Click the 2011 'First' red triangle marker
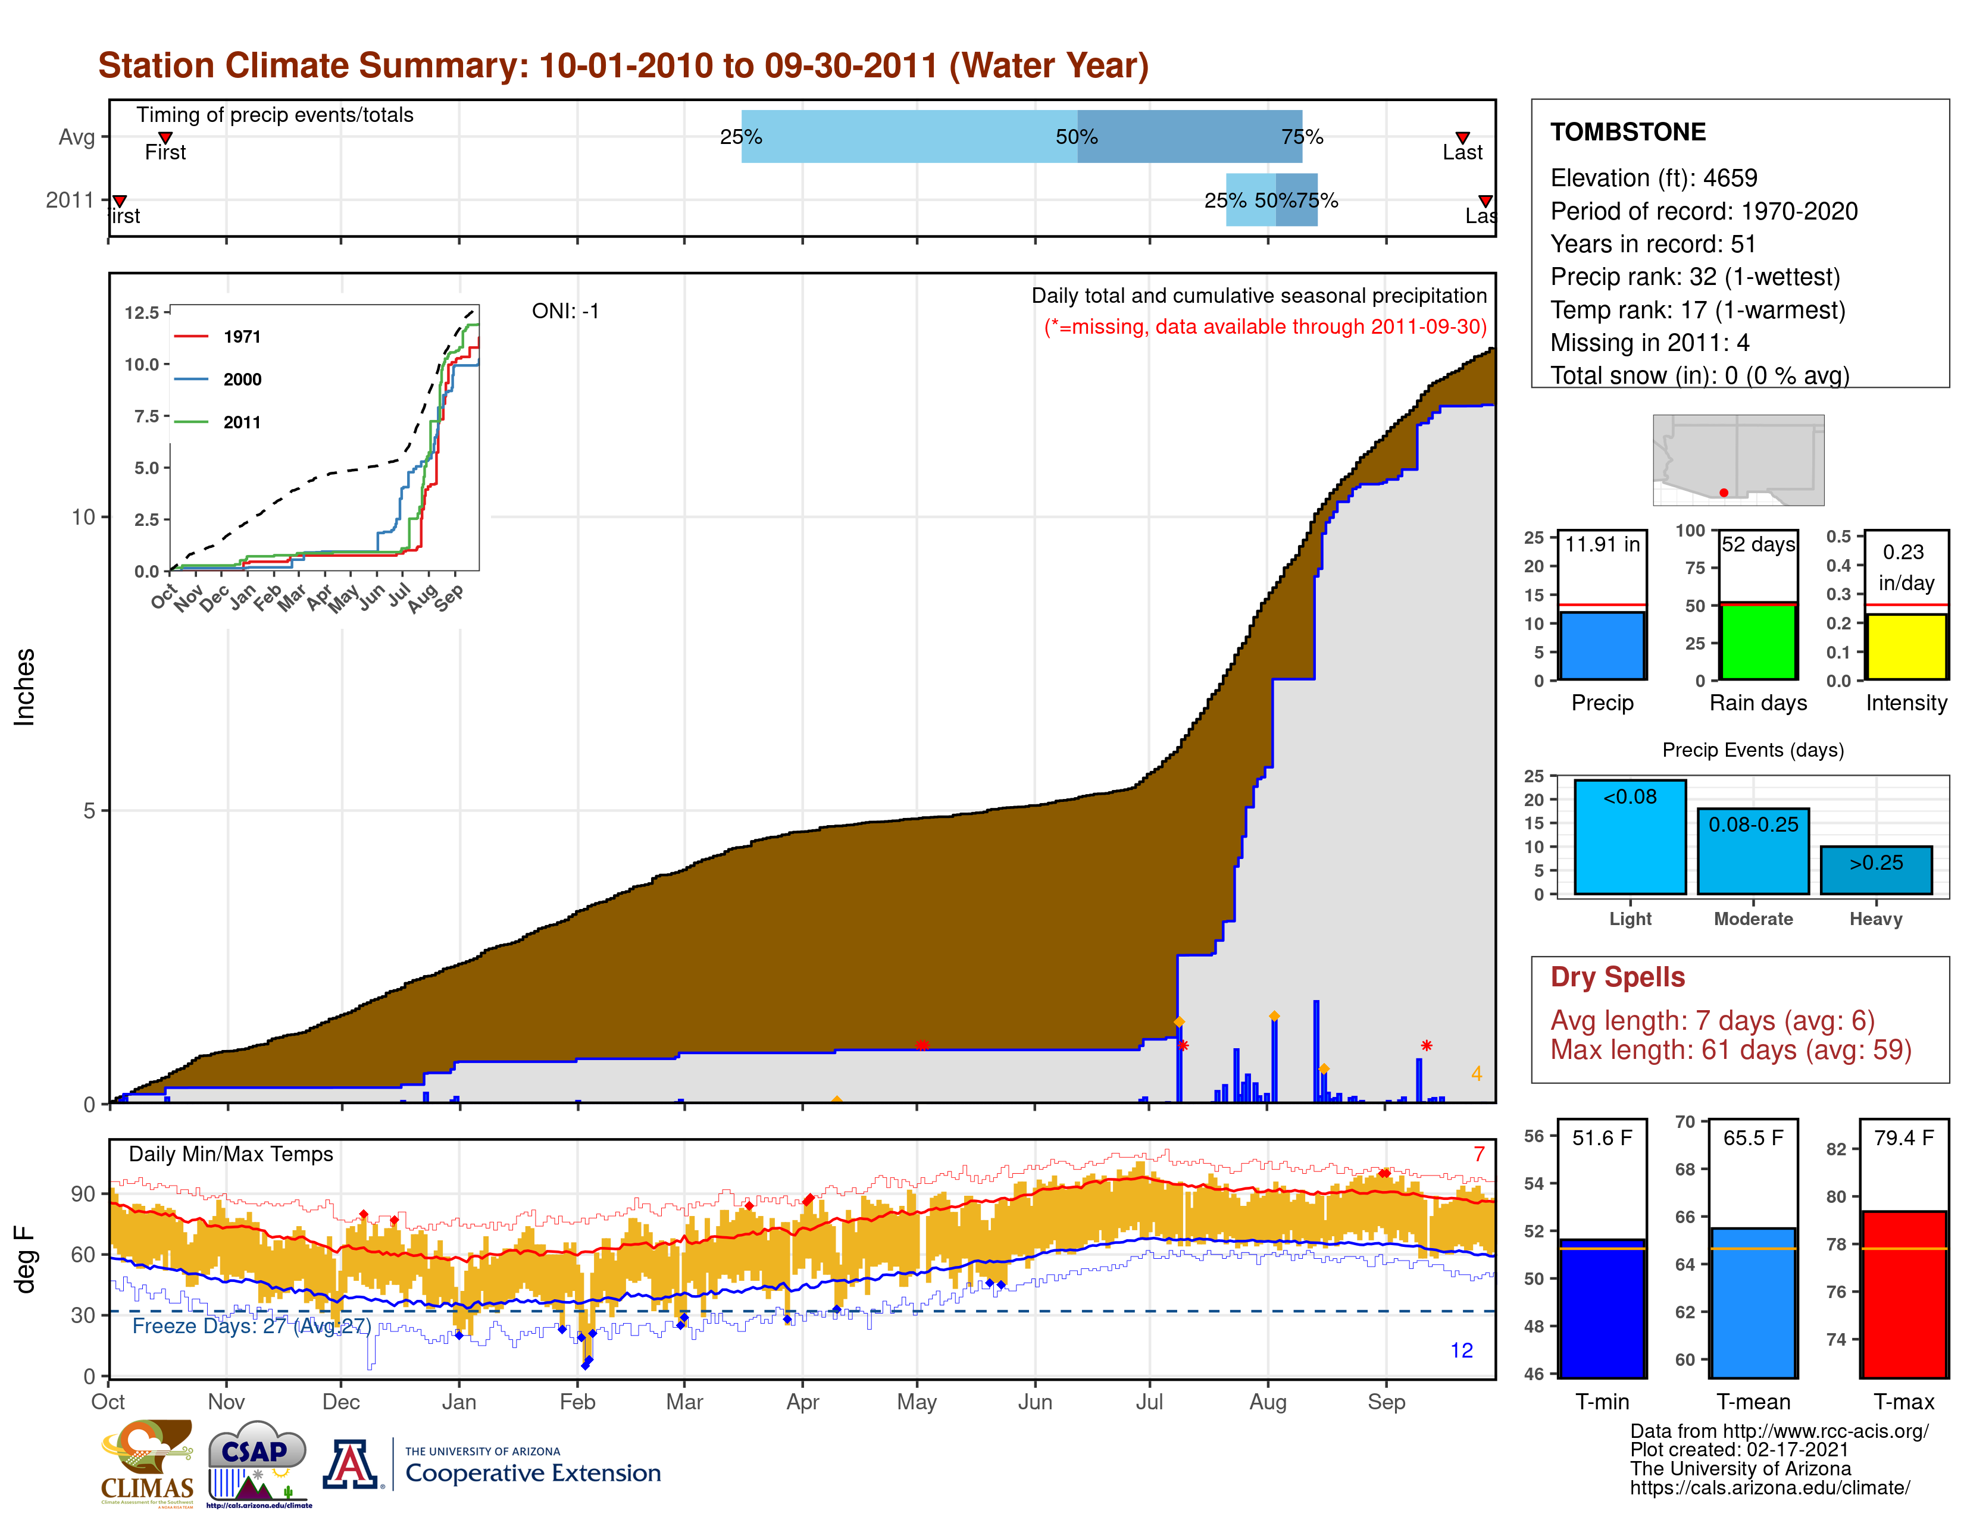The height and width of the screenshot is (1517, 1964). [x=120, y=201]
